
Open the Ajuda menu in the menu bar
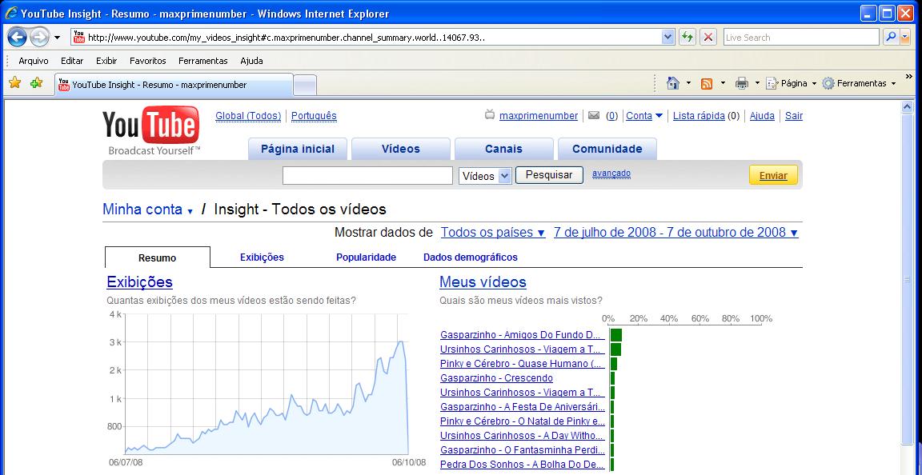point(251,61)
